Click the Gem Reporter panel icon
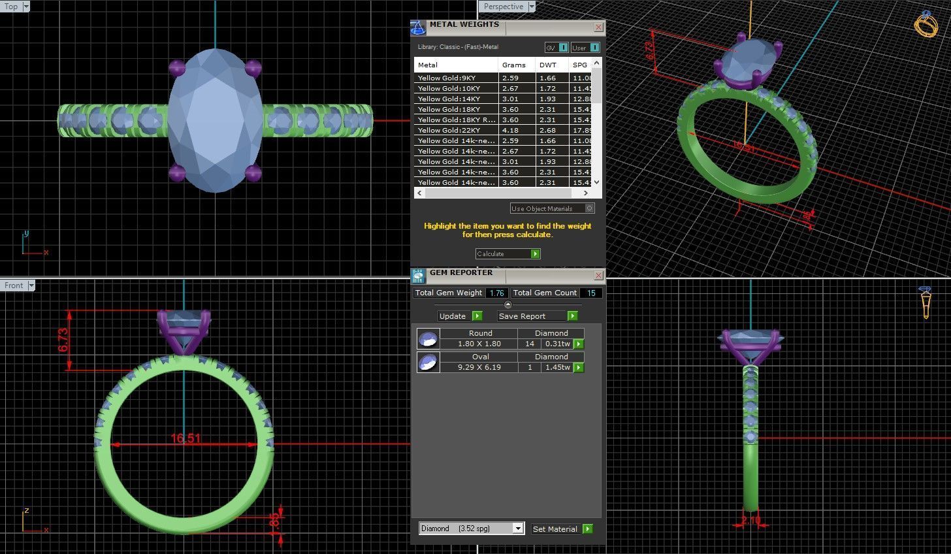951x554 pixels. click(418, 275)
